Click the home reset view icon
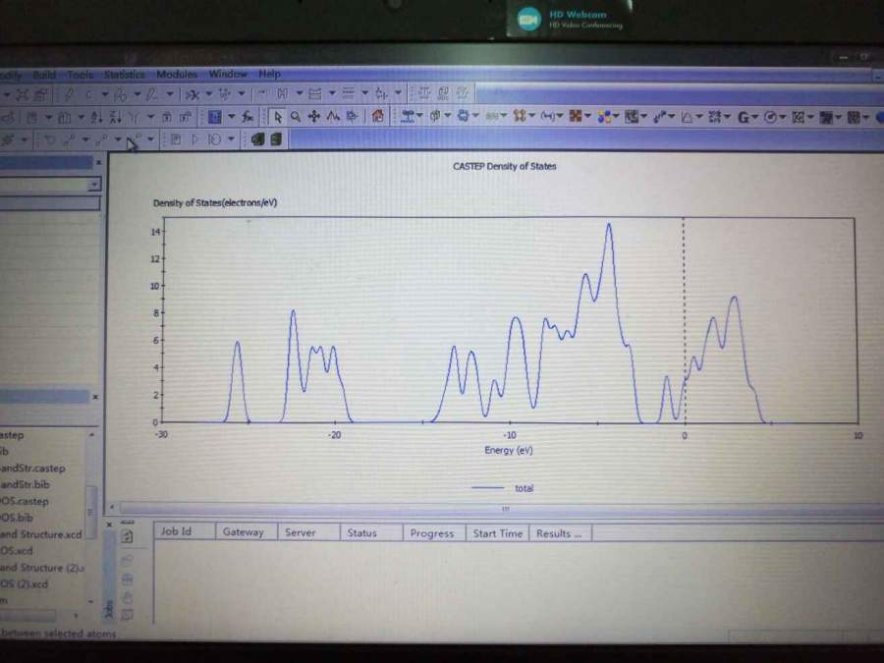884x663 pixels. click(378, 117)
